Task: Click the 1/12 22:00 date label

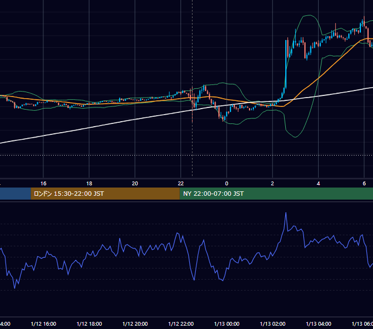Action: [x=181, y=324]
